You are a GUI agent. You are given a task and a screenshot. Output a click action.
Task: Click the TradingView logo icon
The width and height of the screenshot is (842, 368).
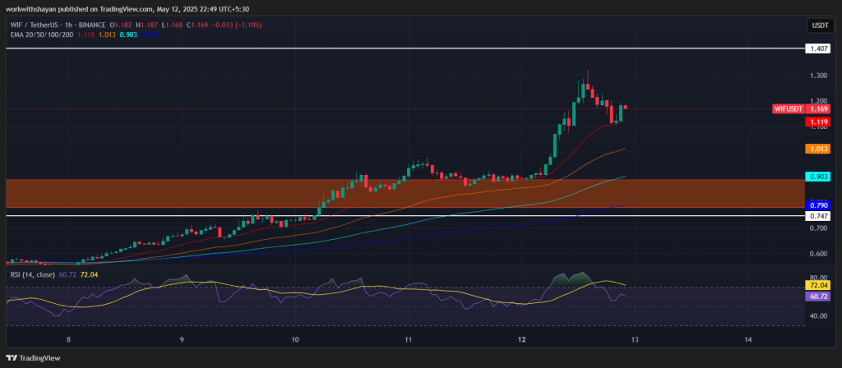pos(12,358)
